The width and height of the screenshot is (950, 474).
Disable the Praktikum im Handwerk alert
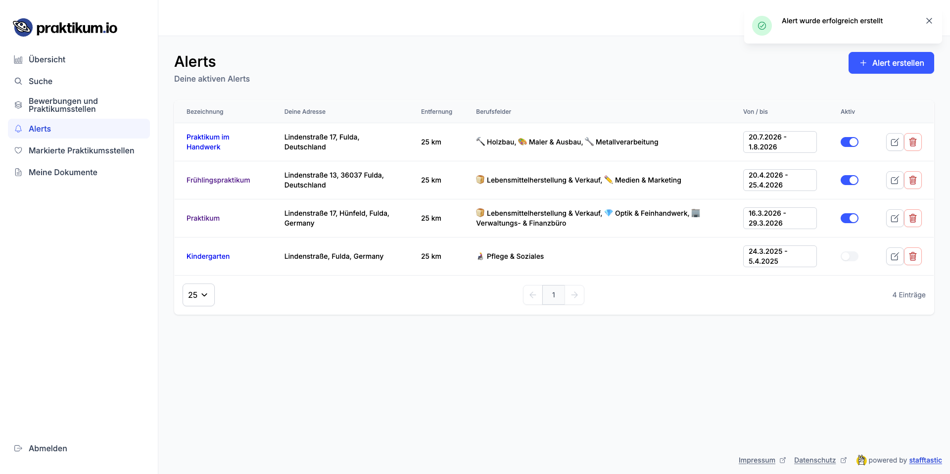click(x=849, y=142)
